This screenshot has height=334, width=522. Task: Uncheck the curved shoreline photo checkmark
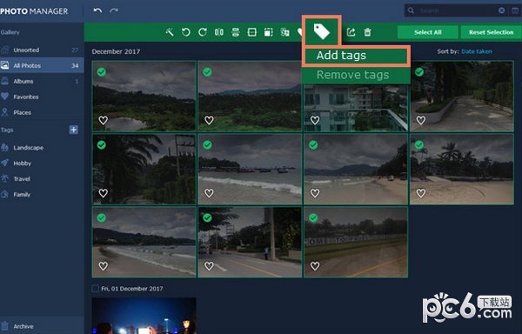pyautogui.click(x=102, y=217)
